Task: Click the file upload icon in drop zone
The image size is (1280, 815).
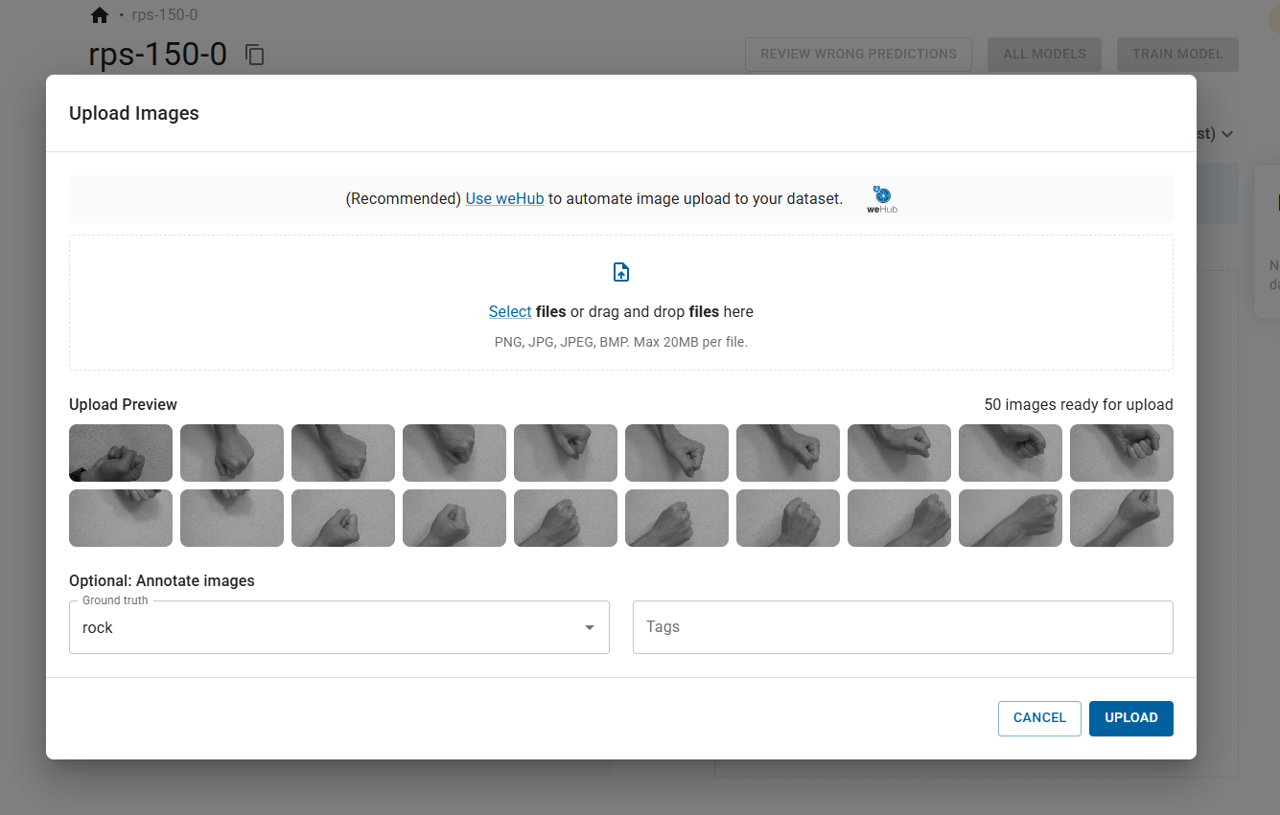Action: tap(621, 273)
